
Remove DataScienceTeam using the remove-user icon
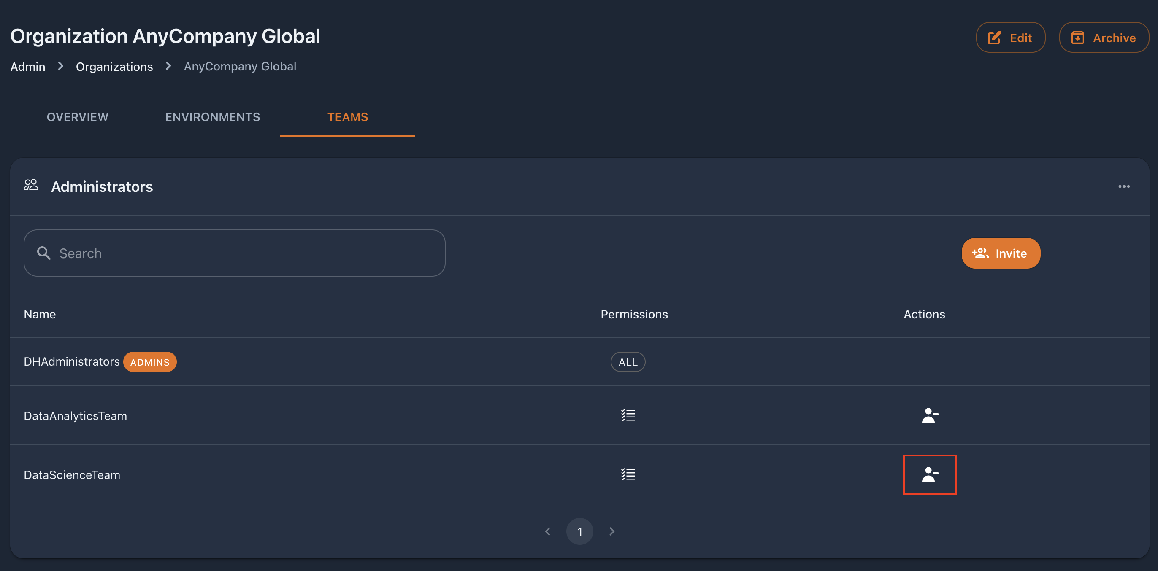(930, 474)
